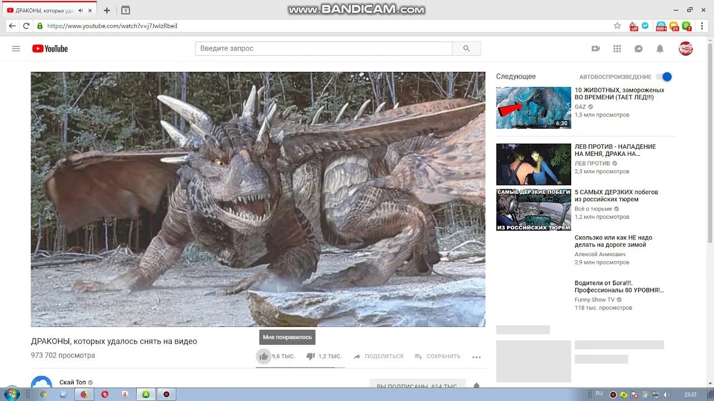Viewport: 714px width, 401px height.
Task: Open the YouTube apps grid
Action: [x=617, y=48]
